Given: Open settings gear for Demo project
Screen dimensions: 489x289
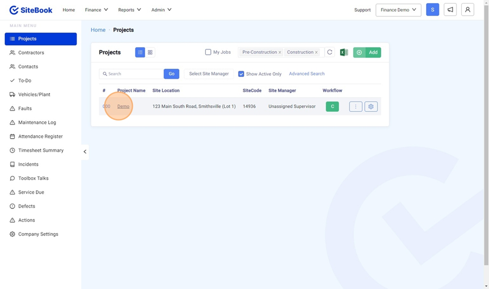Looking at the screenshot, I should coord(371,106).
